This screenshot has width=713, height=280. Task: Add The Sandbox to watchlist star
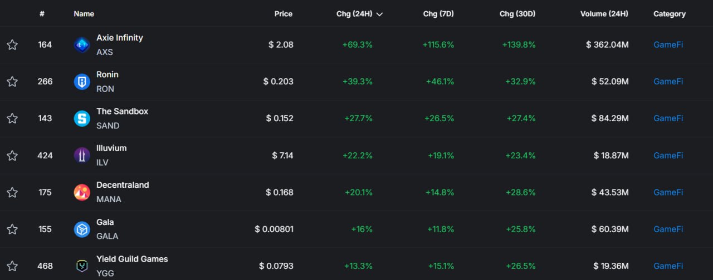pyautogui.click(x=12, y=118)
